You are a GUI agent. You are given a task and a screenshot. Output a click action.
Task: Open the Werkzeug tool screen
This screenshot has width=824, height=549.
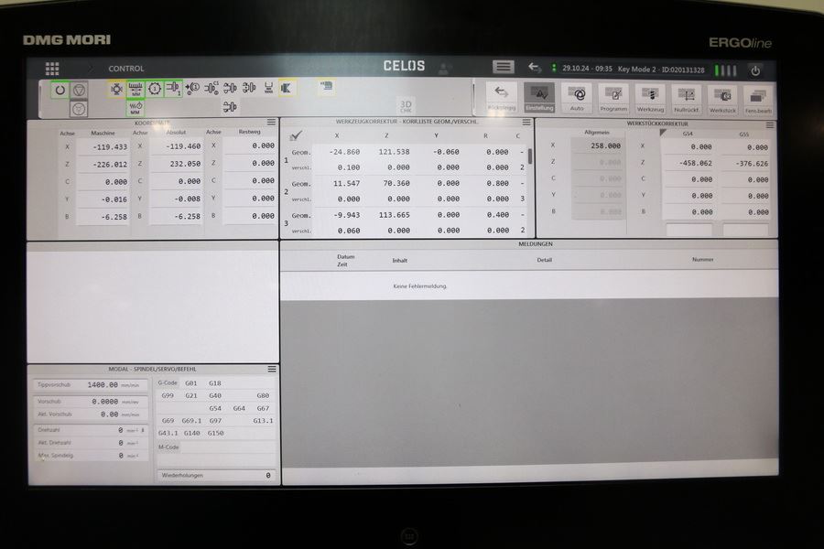650,97
